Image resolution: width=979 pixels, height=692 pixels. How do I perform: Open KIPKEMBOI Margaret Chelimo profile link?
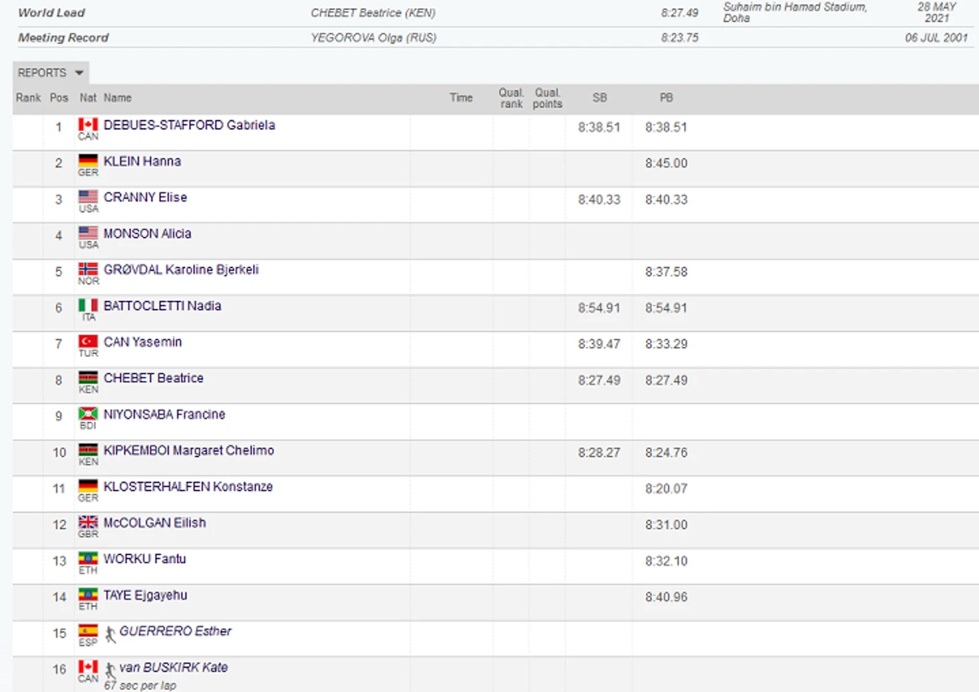(x=188, y=451)
